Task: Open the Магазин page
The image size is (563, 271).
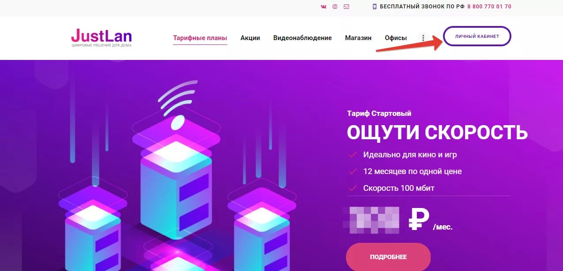Action: tap(358, 38)
